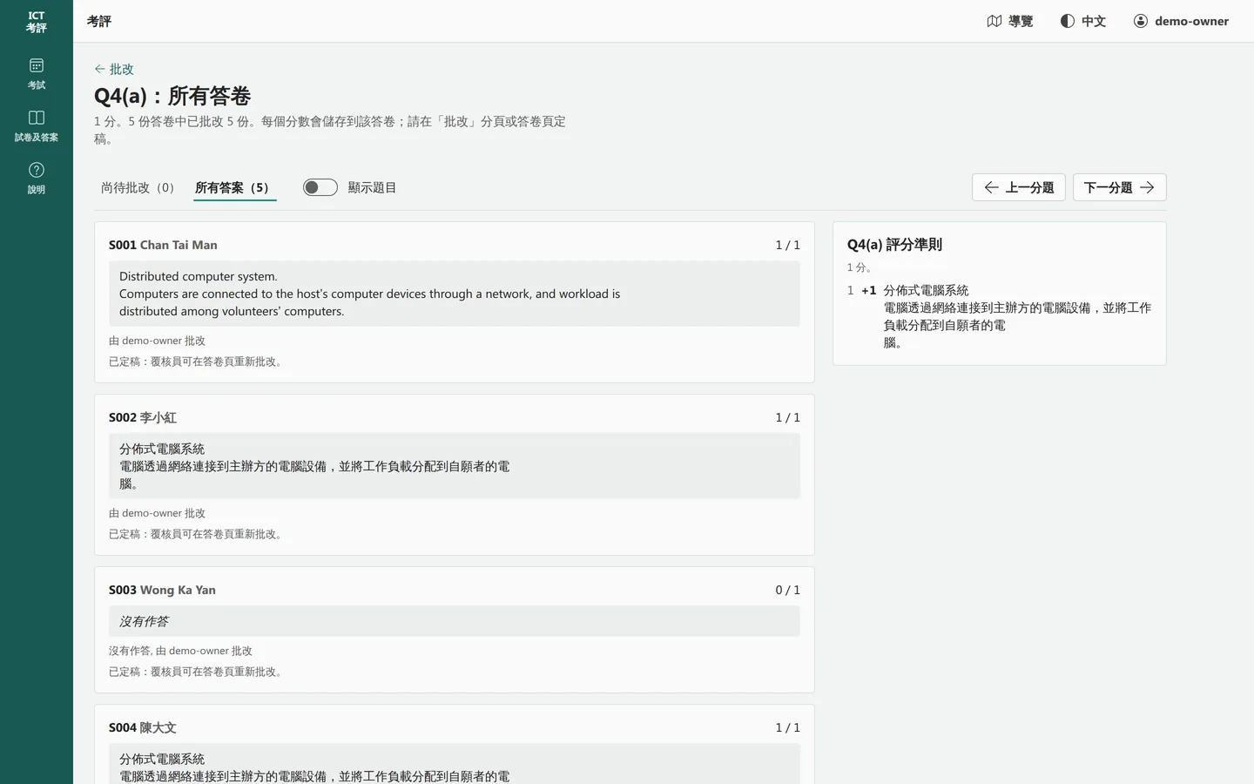Click S001's English answer text 'Distributed computer system.'

click(x=199, y=276)
